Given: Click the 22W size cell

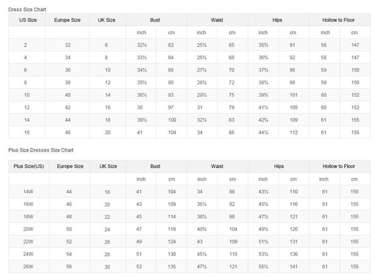Looking at the screenshot, I should coord(28,242).
